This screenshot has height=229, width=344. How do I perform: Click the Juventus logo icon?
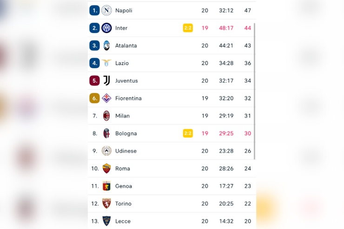coord(107,81)
